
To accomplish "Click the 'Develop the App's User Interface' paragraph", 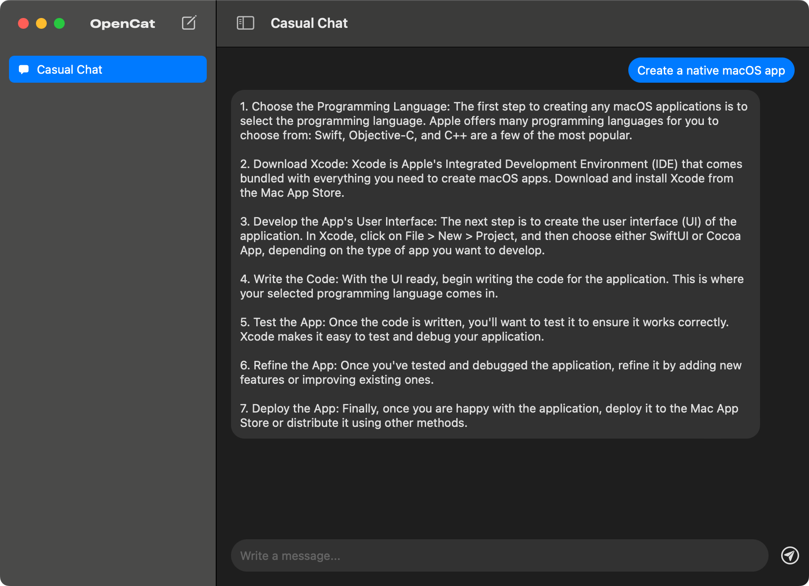I will 490,236.
